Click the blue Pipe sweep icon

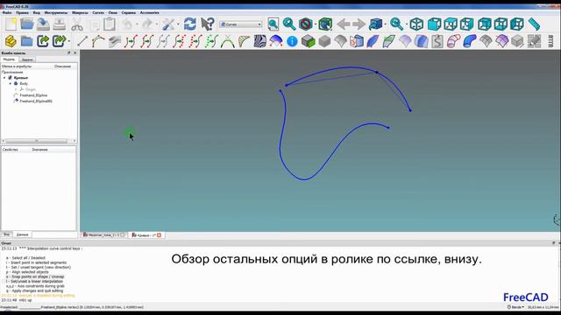point(470,41)
